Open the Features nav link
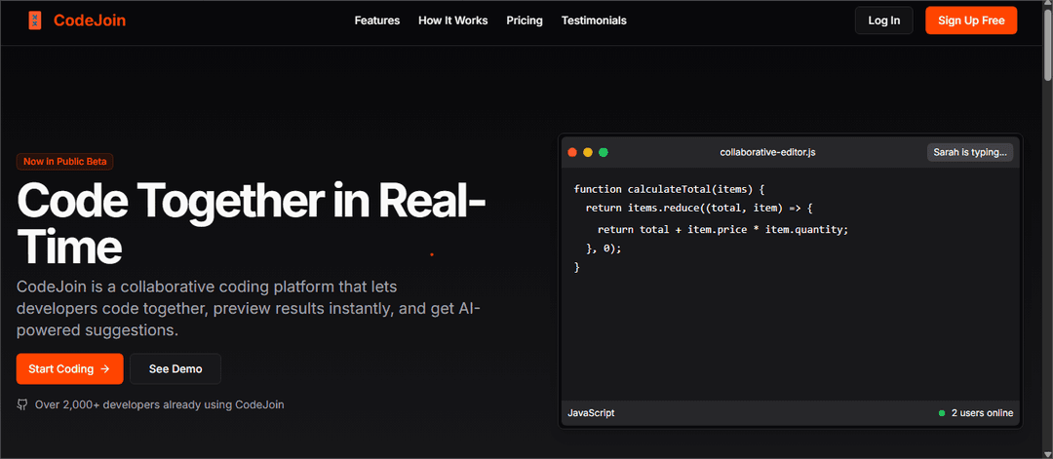This screenshot has width=1053, height=459. coord(376,20)
